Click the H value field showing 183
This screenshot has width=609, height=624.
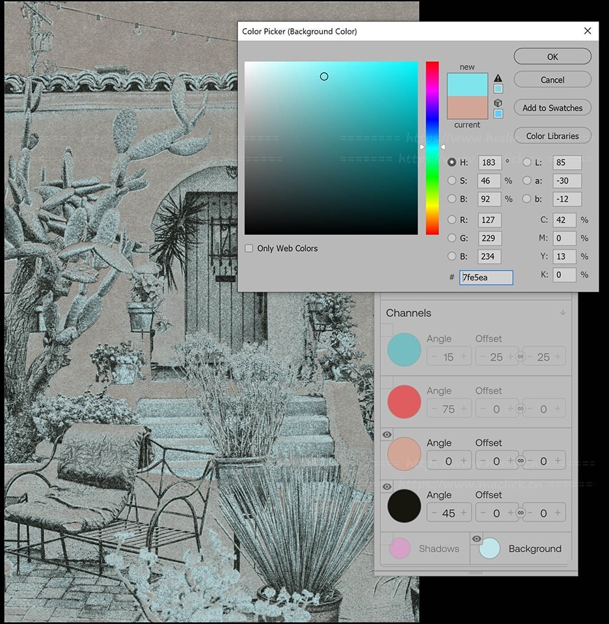coord(489,163)
